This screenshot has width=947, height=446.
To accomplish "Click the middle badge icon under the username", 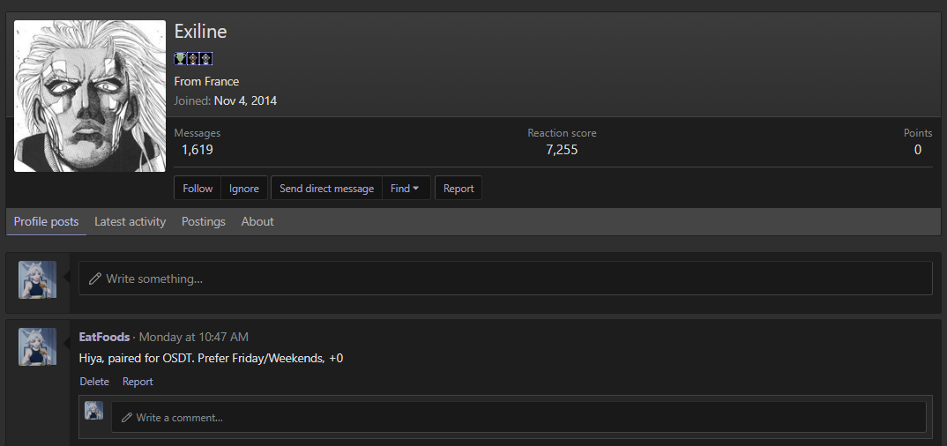I will (x=193, y=59).
